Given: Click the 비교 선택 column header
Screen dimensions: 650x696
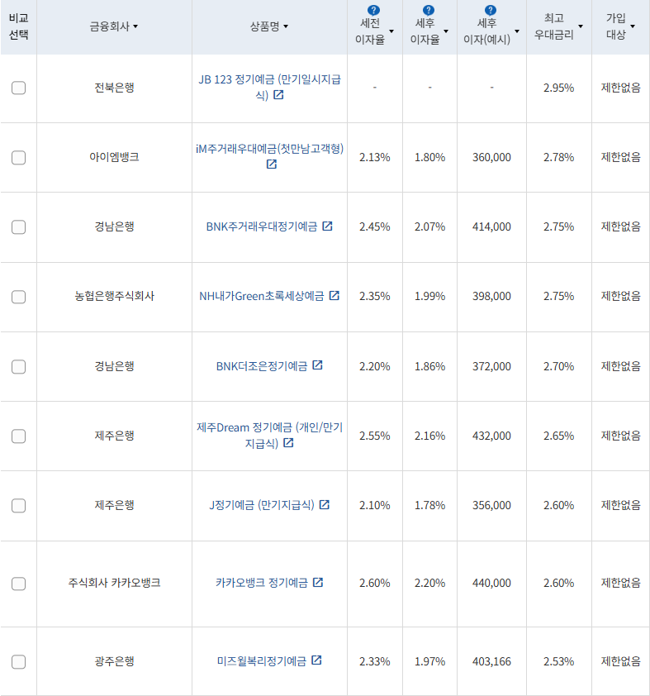Looking at the screenshot, I should pyautogui.click(x=19, y=26).
